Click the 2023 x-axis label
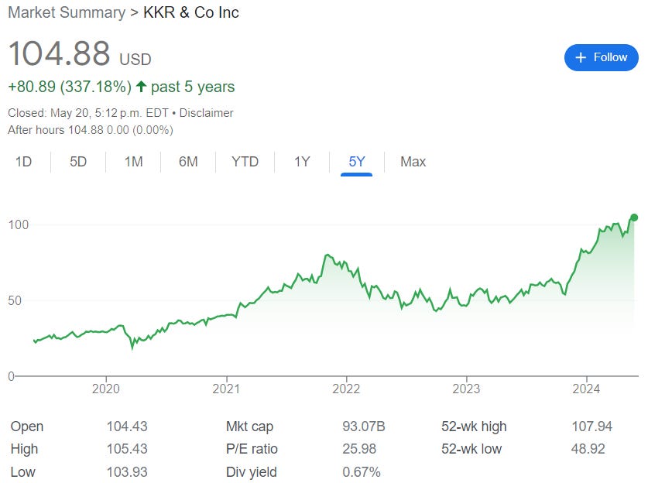 (x=466, y=389)
